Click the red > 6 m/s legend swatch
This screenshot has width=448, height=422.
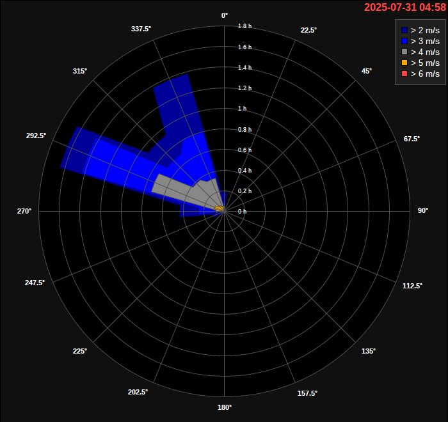tap(404, 74)
